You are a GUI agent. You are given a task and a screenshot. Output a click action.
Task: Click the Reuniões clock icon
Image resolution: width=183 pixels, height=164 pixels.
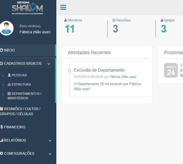pos(114,20)
